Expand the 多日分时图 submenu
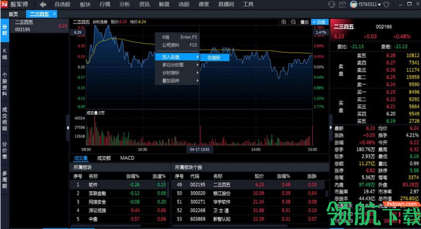Image resolution: width=421 pixels, height=229 pixels. (177, 65)
